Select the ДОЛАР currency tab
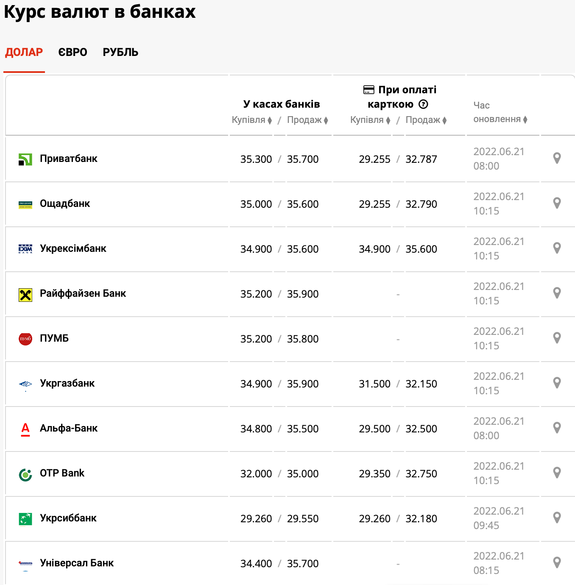The height and width of the screenshot is (585, 575). pyautogui.click(x=24, y=52)
